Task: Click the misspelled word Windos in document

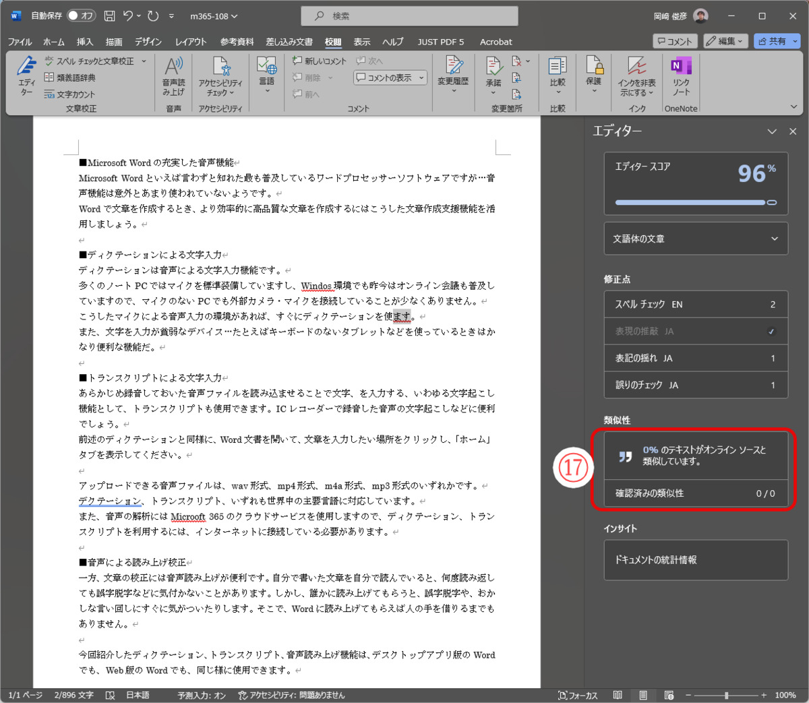Action: coord(316,286)
